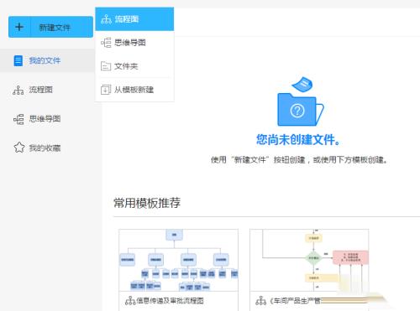Click the plus icon on 新建文件 button

pyautogui.click(x=19, y=27)
